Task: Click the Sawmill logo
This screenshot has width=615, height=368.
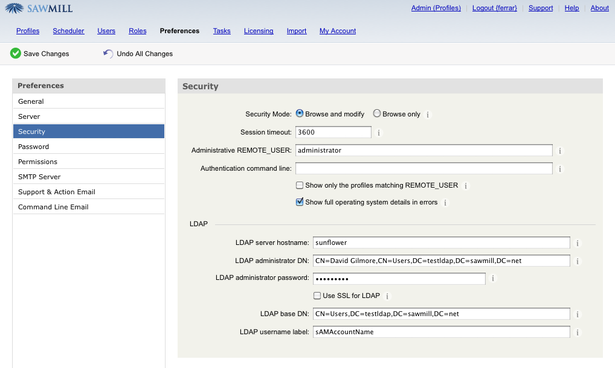Action: pyautogui.click(x=39, y=8)
